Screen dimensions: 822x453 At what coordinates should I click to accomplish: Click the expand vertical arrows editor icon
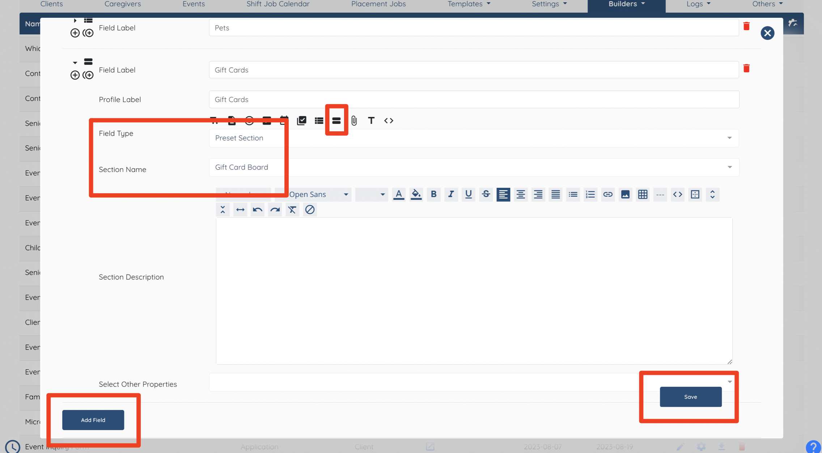(712, 194)
